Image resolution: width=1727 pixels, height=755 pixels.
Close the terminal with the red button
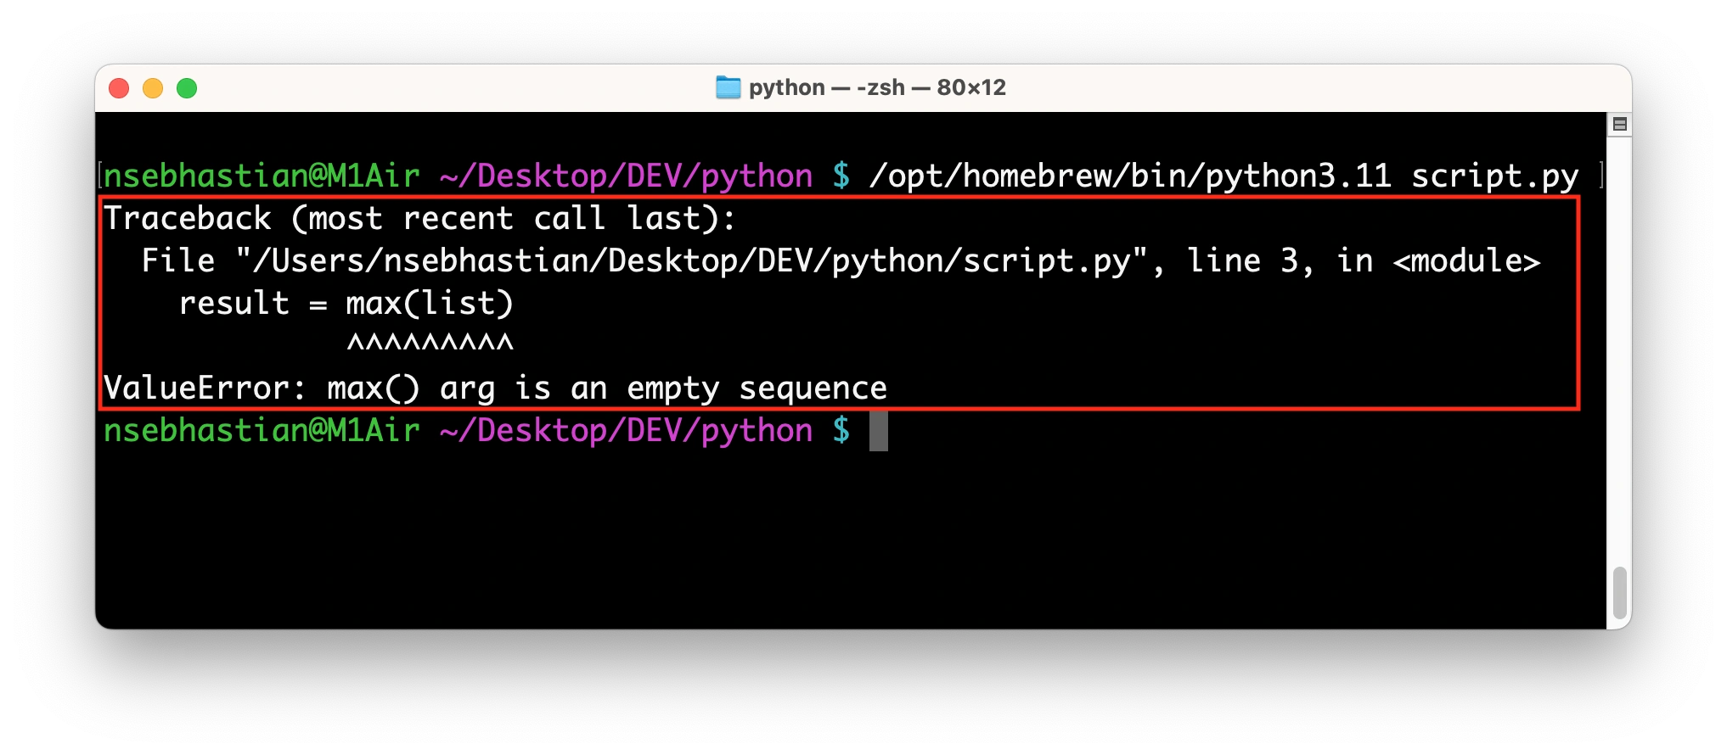point(119,88)
